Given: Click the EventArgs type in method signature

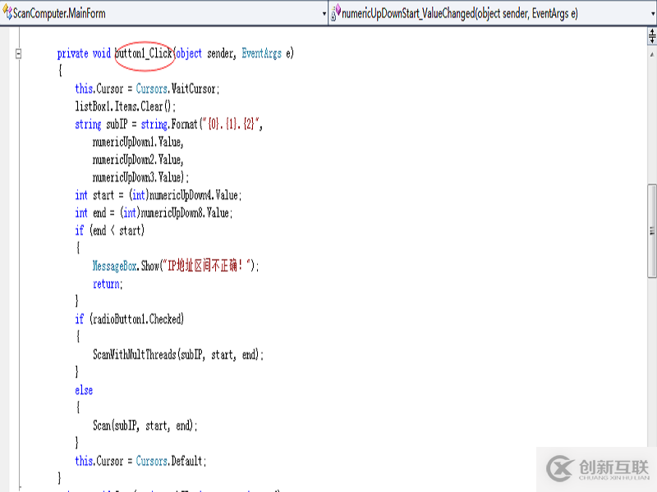Looking at the screenshot, I should pyautogui.click(x=261, y=53).
